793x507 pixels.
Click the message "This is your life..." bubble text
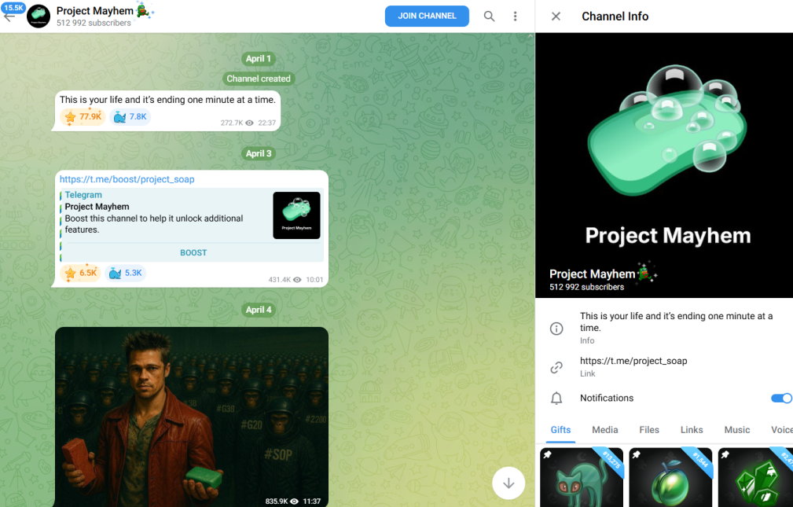pos(167,100)
